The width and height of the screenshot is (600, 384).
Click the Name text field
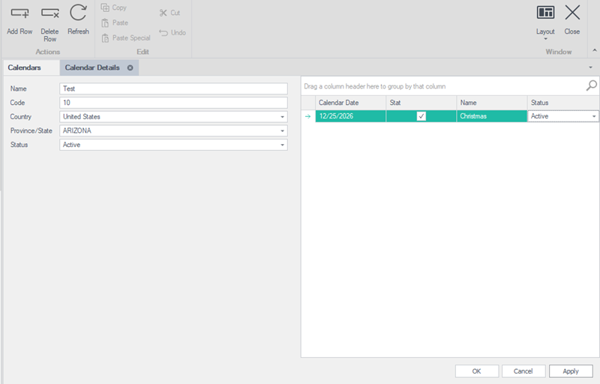coord(173,88)
